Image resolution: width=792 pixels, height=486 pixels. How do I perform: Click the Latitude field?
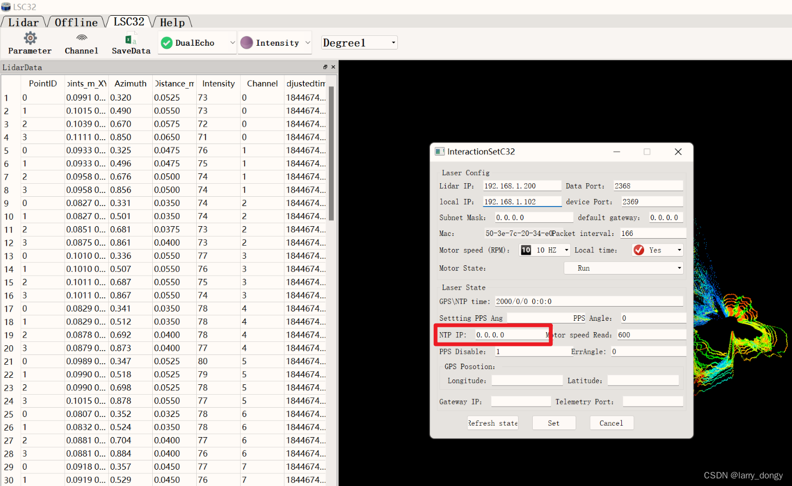tap(643, 381)
